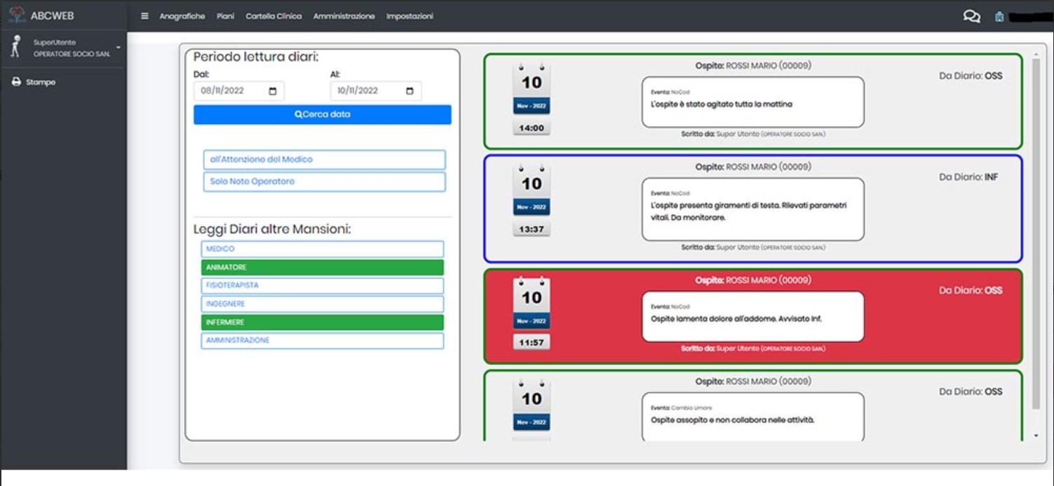Click the Stampe printer icon
The width and height of the screenshot is (1054, 486).
pyautogui.click(x=15, y=80)
